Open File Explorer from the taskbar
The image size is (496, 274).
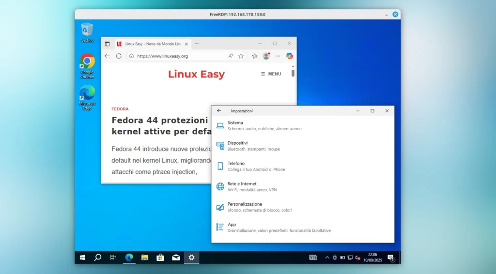pyautogui.click(x=144, y=258)
